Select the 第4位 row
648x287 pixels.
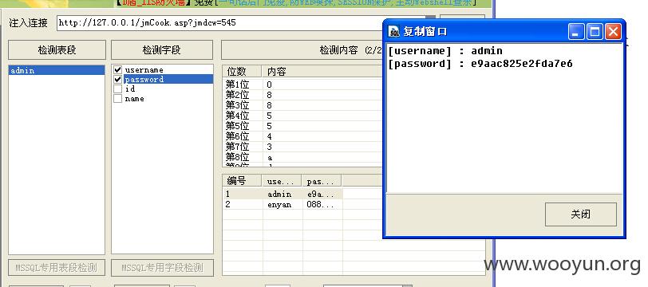[x=303, y=116]
